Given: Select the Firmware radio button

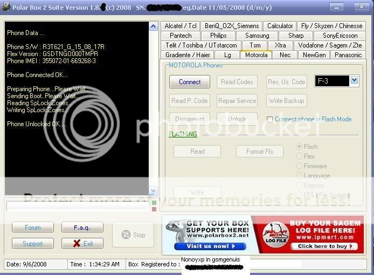Looking at the screenshot, I should pos(299,166).
